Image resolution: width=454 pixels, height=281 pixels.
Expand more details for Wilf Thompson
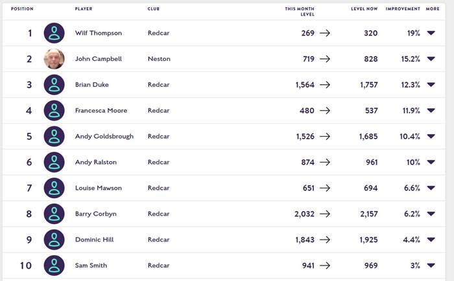pos(431,33)
